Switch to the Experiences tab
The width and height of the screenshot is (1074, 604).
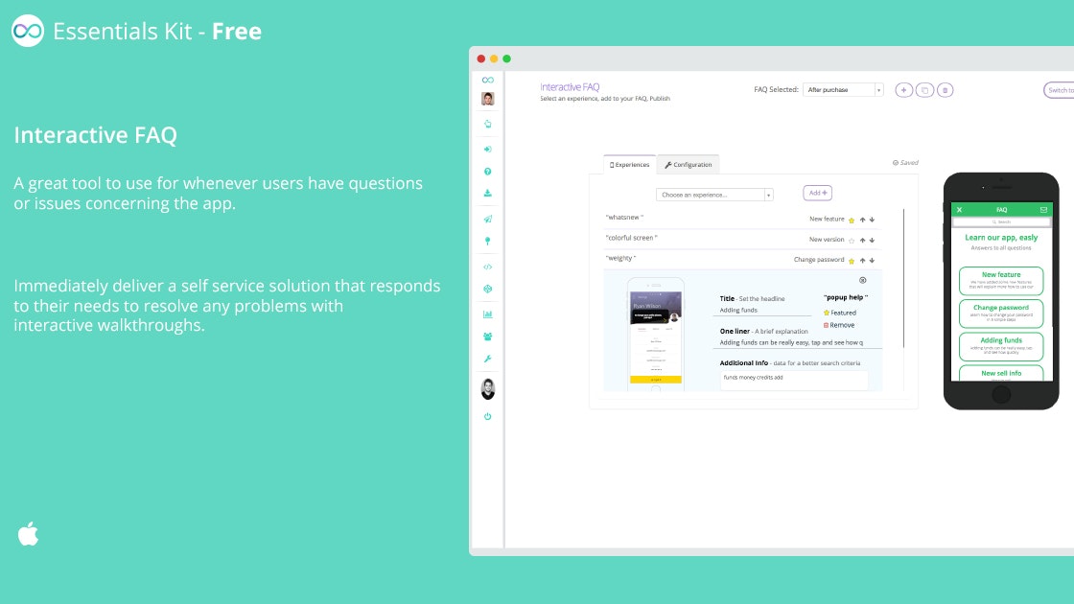pos(629,164)
